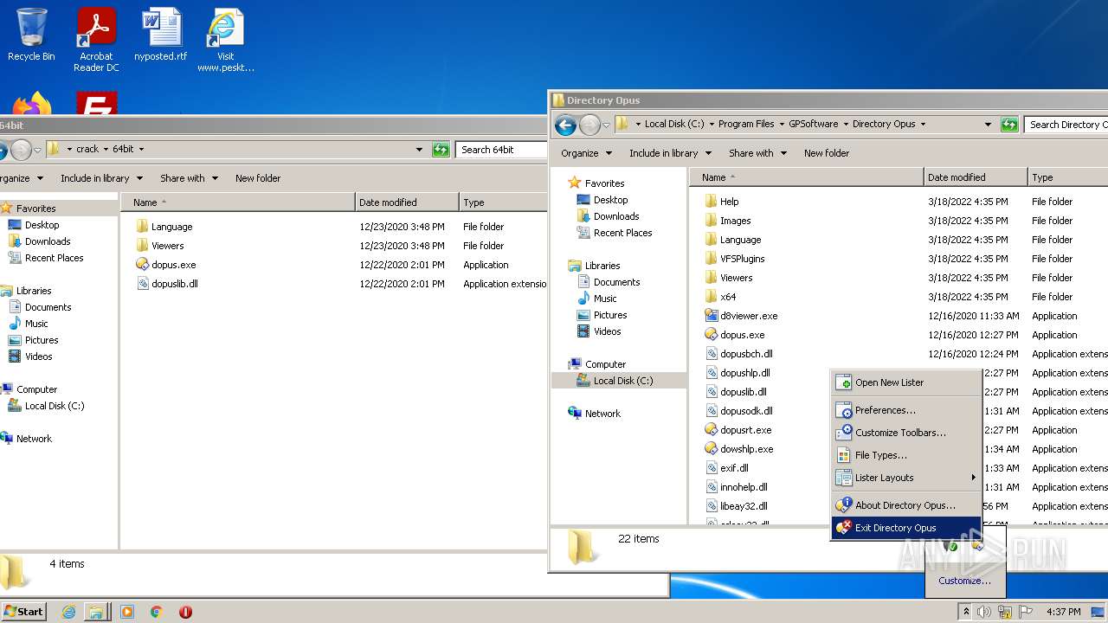Expand arrow after Program Files breadcrumb
Screen dimensions: 1108x623
781,125
